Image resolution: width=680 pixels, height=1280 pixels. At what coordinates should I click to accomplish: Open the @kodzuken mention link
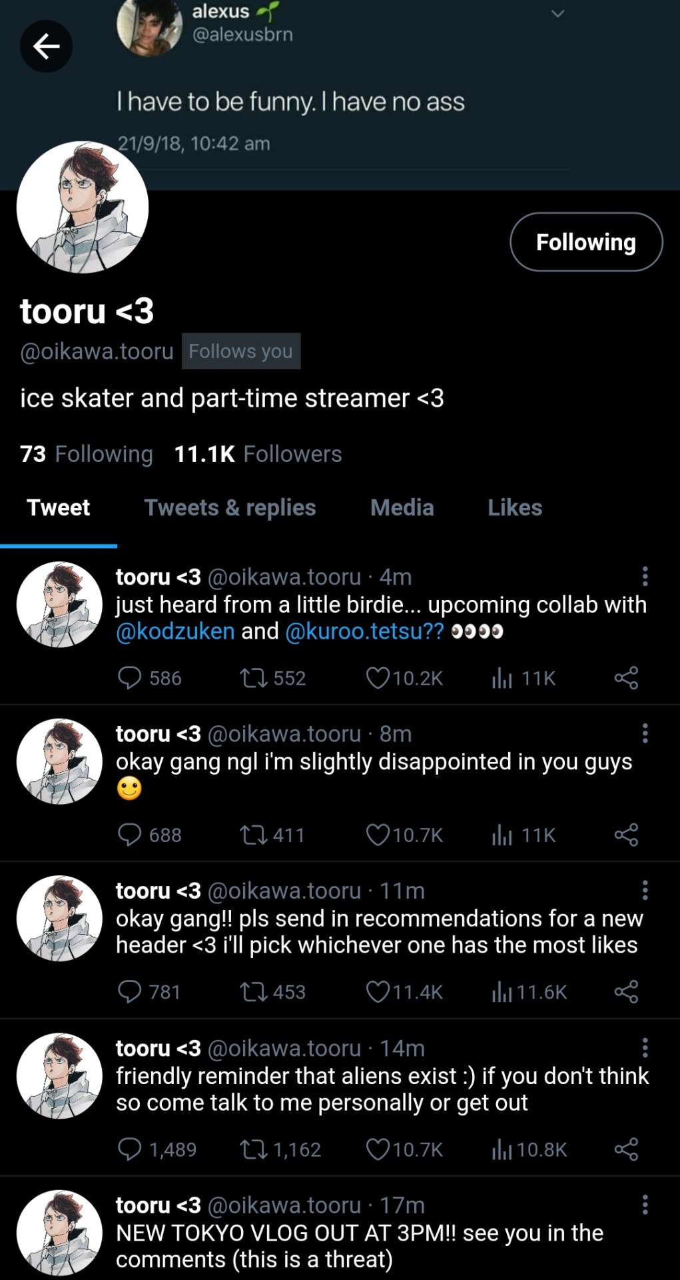pos(175,631)
